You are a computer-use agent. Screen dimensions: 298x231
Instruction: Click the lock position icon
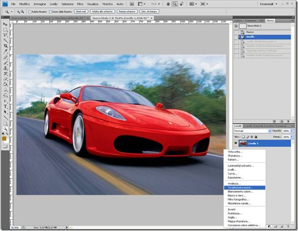tap(252, 137)
